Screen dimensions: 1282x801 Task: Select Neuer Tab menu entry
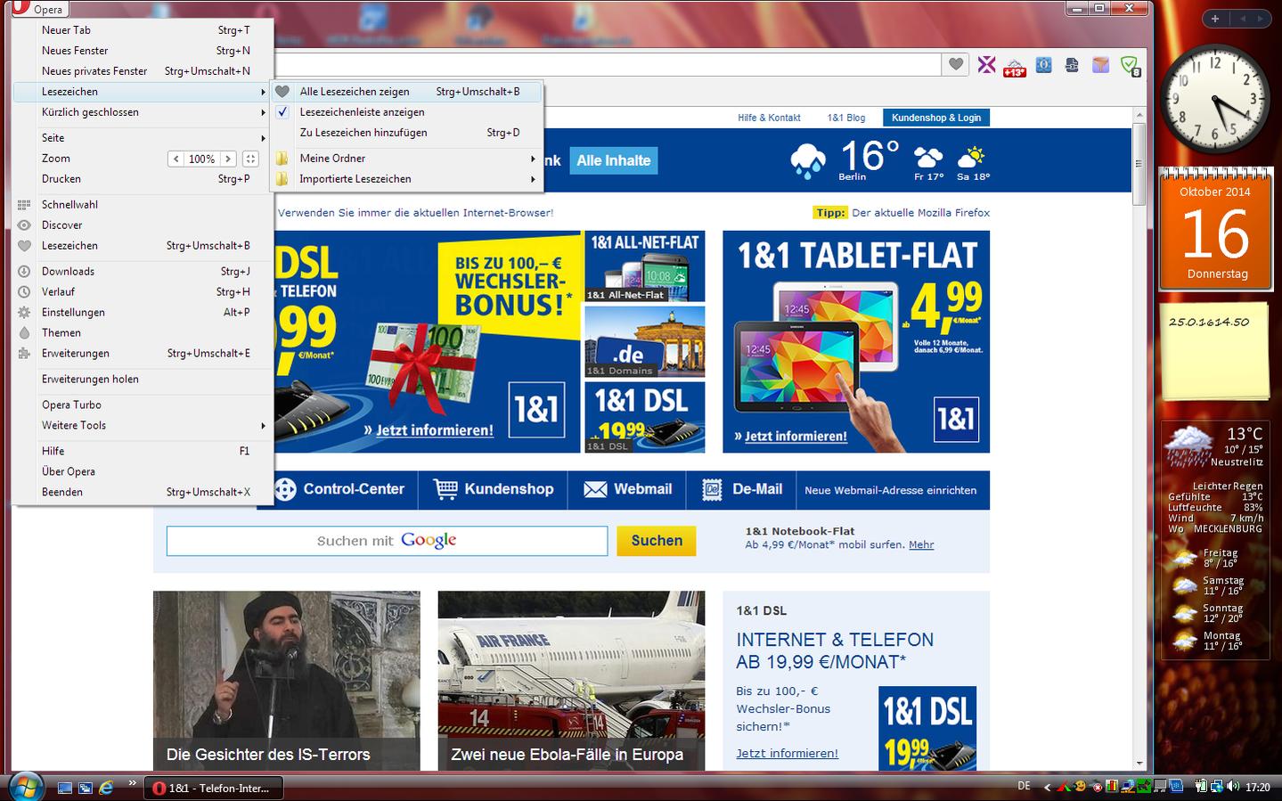tap(143, 30)
